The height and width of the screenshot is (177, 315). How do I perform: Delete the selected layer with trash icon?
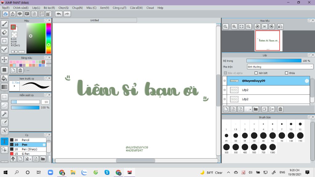(x=281, y=109)
